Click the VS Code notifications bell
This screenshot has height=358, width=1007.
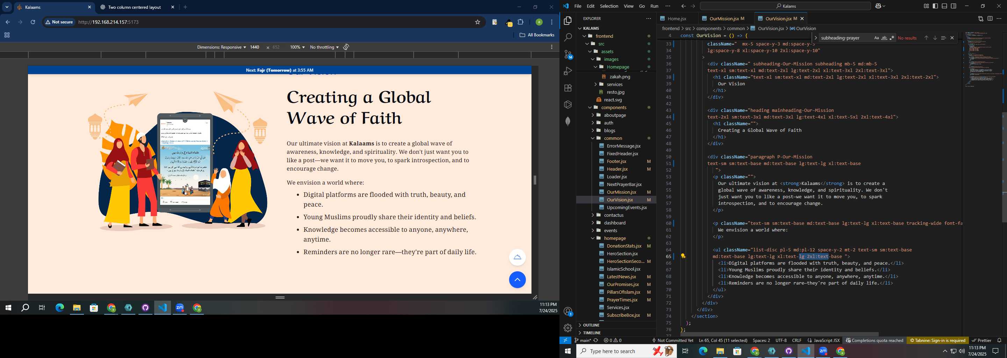[999, 341]
